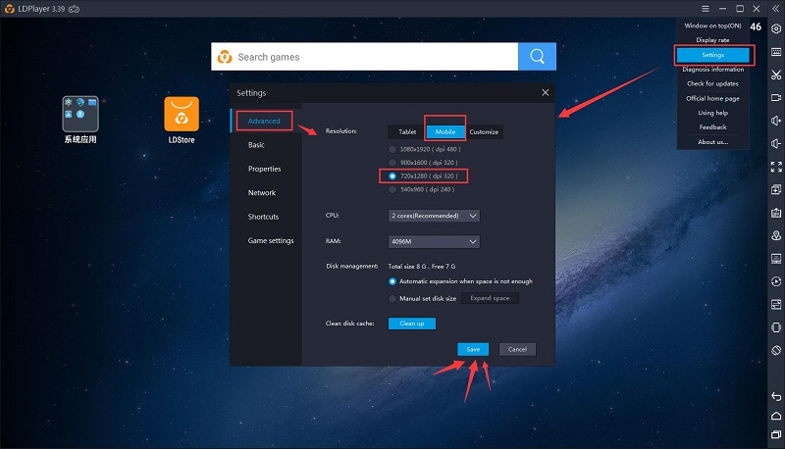The image size is (785, 449).
Task: Expand the CPU cores dropdown
Action: pyautogui.click(x=434, y=216)
